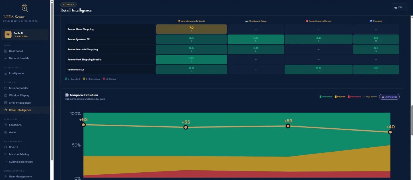Click the Temporal Evolution chart icon
413x180 pixels.
pos(67,95)
